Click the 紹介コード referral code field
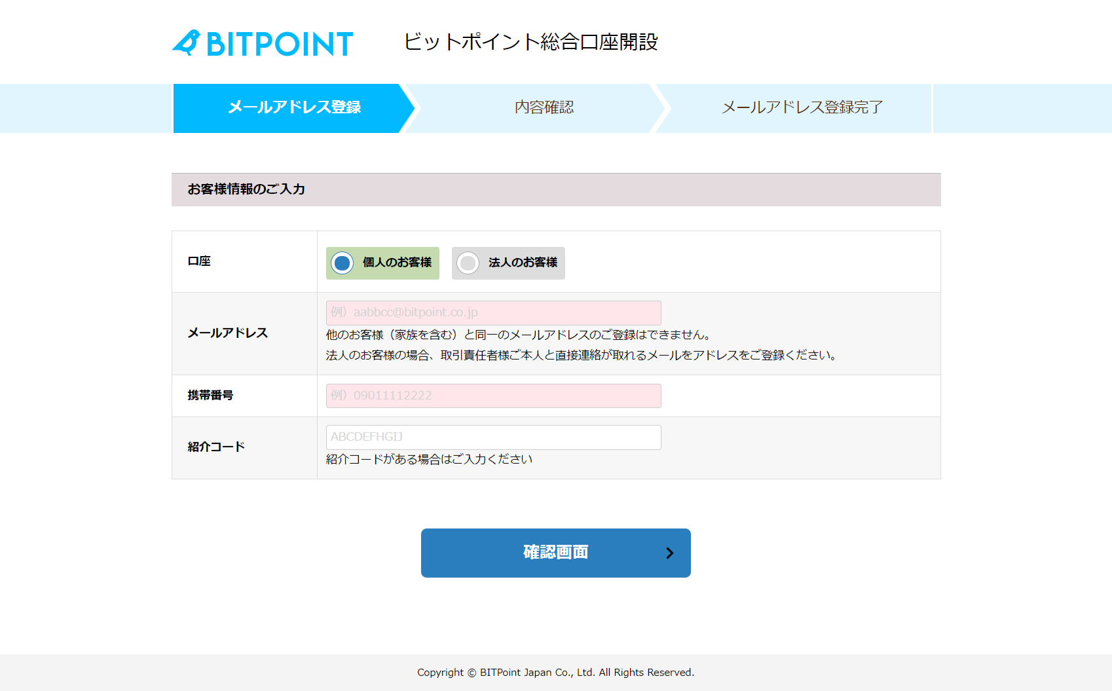The image size is (1112, 691). pyautogui.click(x=492, y=437)
